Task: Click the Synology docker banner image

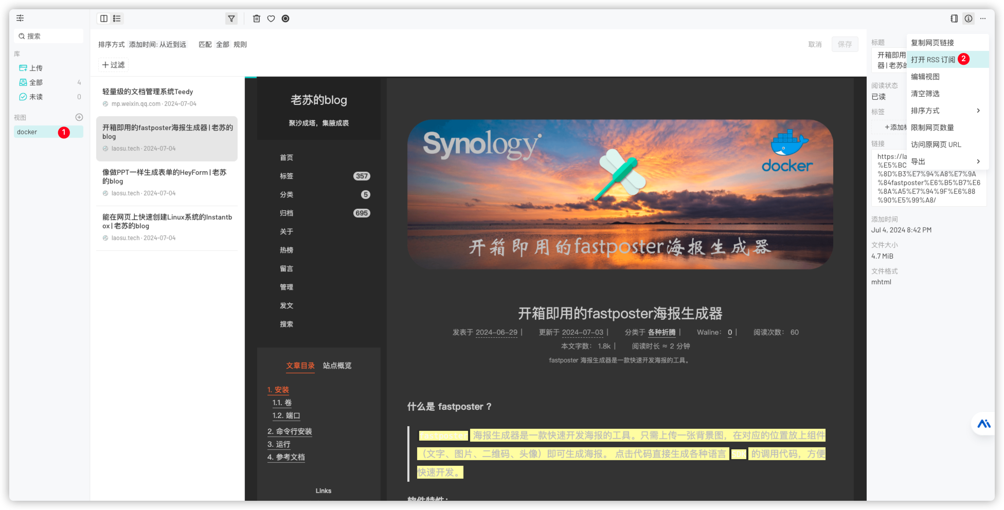Action: click(620, 194)
